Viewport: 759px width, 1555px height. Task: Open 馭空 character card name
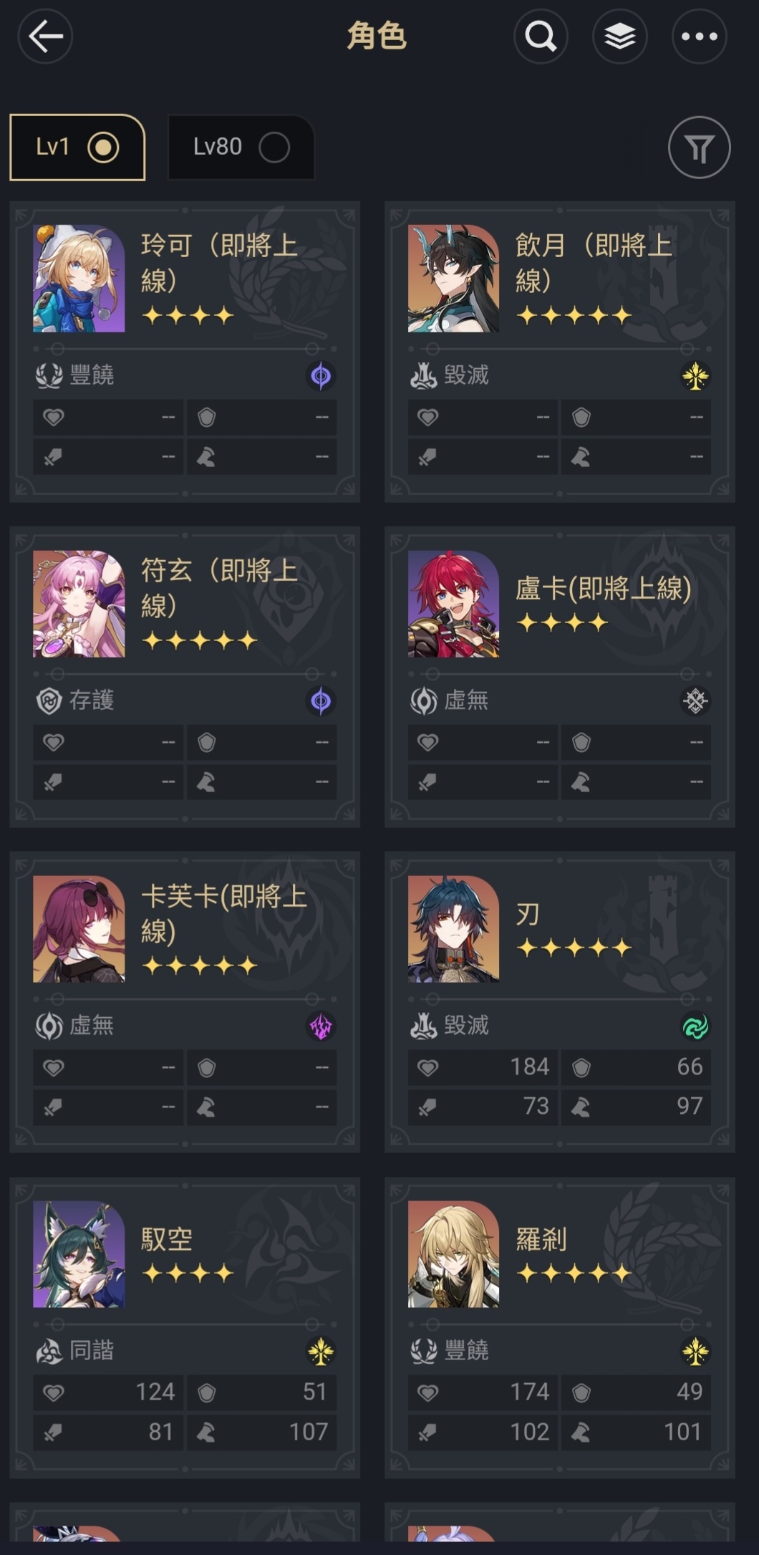click(x=167, y=1239)
